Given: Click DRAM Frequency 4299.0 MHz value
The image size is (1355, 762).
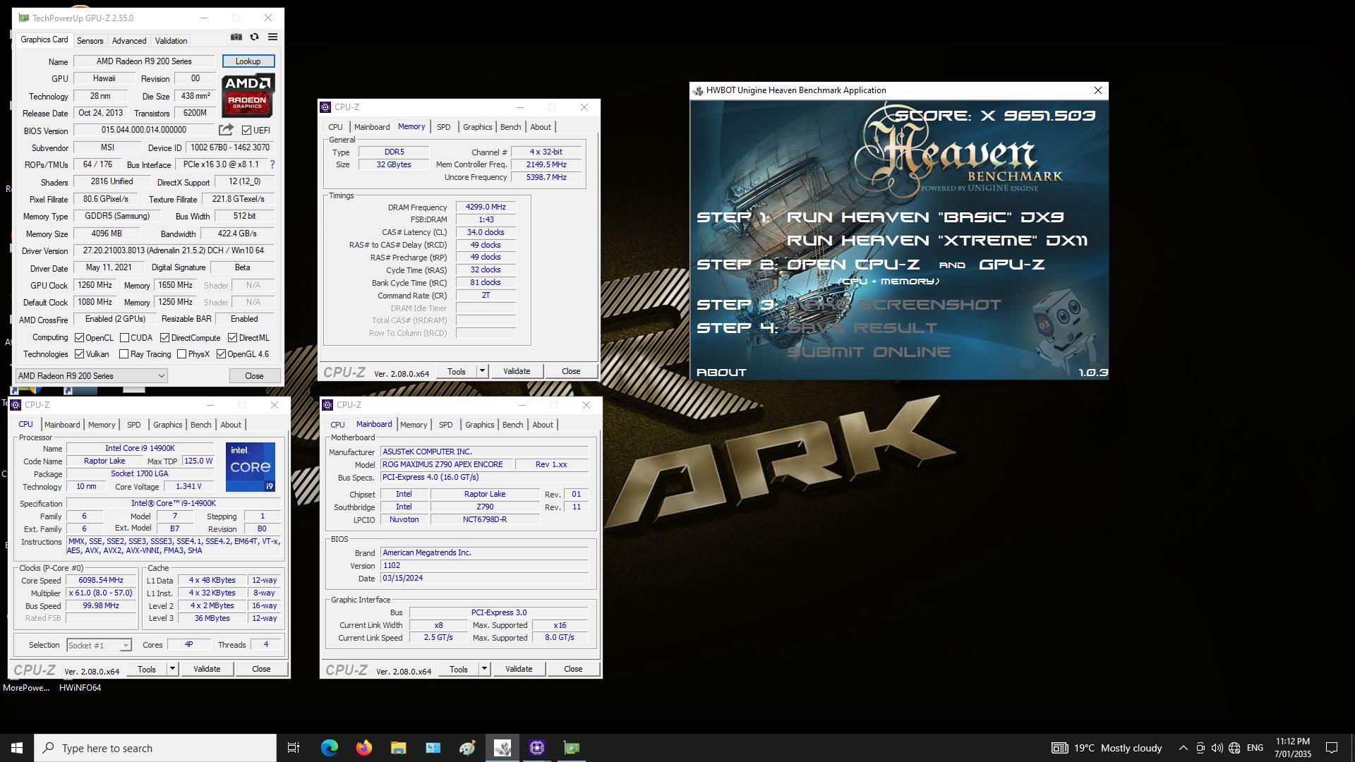Looking at the screenshot, I should [x=486, y=207].
